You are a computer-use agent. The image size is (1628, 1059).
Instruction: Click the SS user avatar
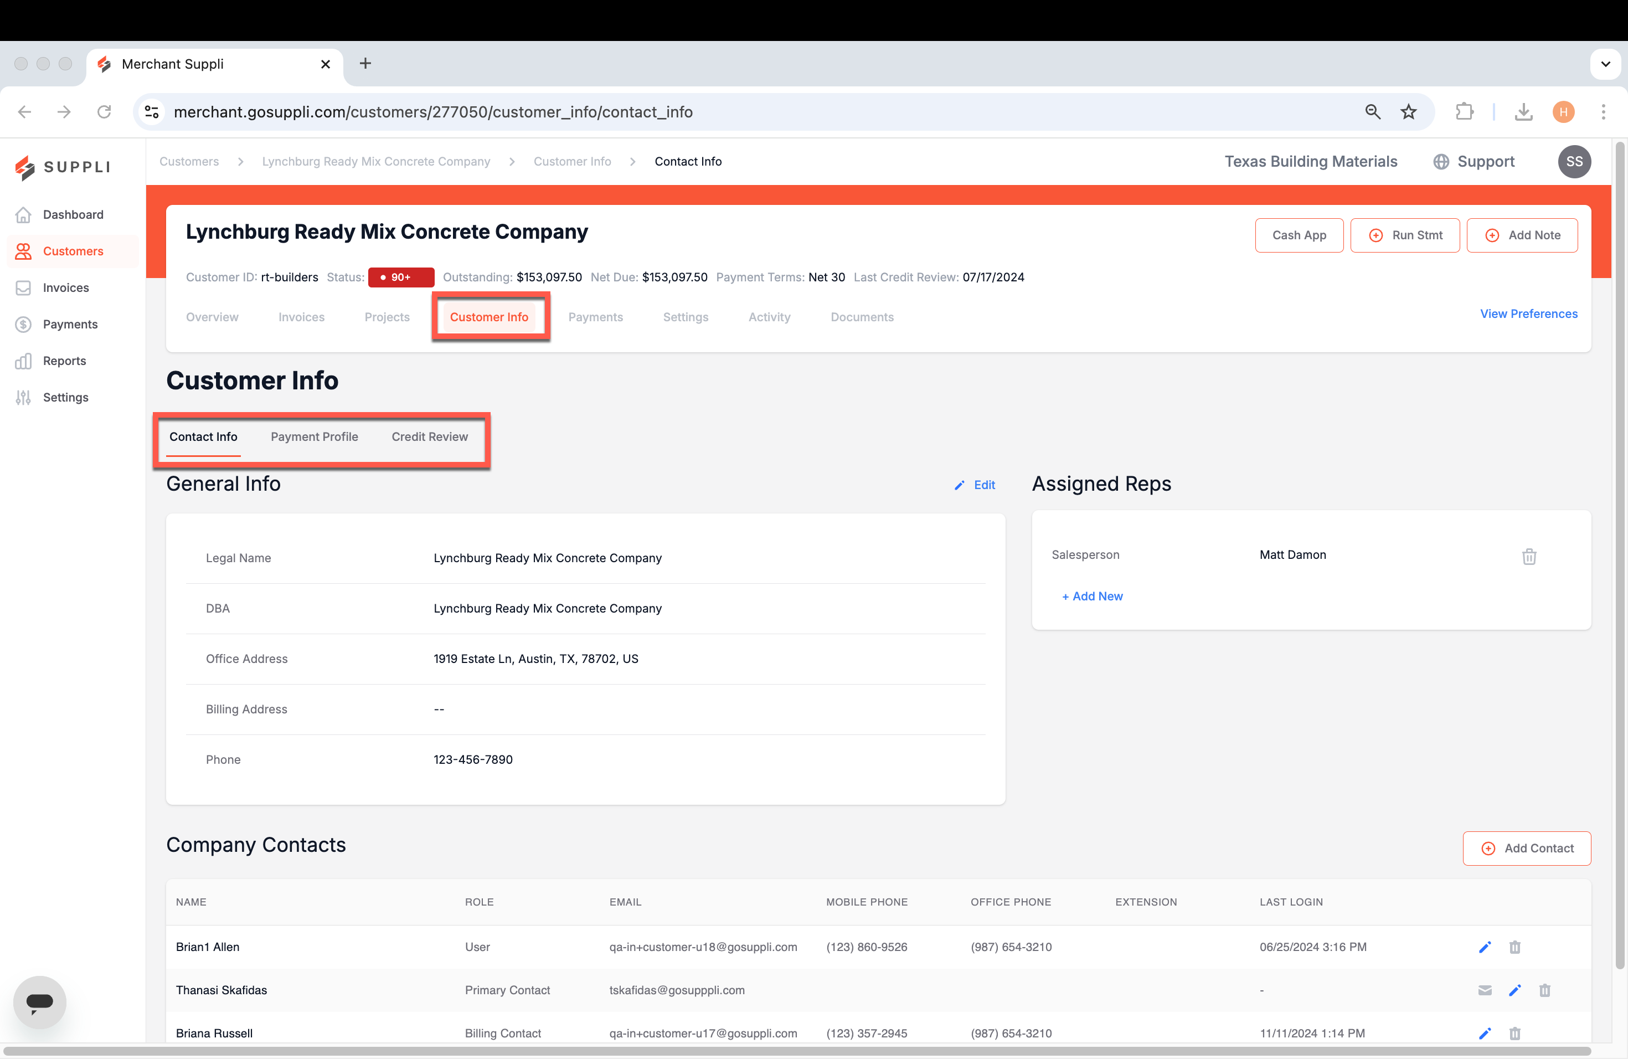tap(1574, 161)
